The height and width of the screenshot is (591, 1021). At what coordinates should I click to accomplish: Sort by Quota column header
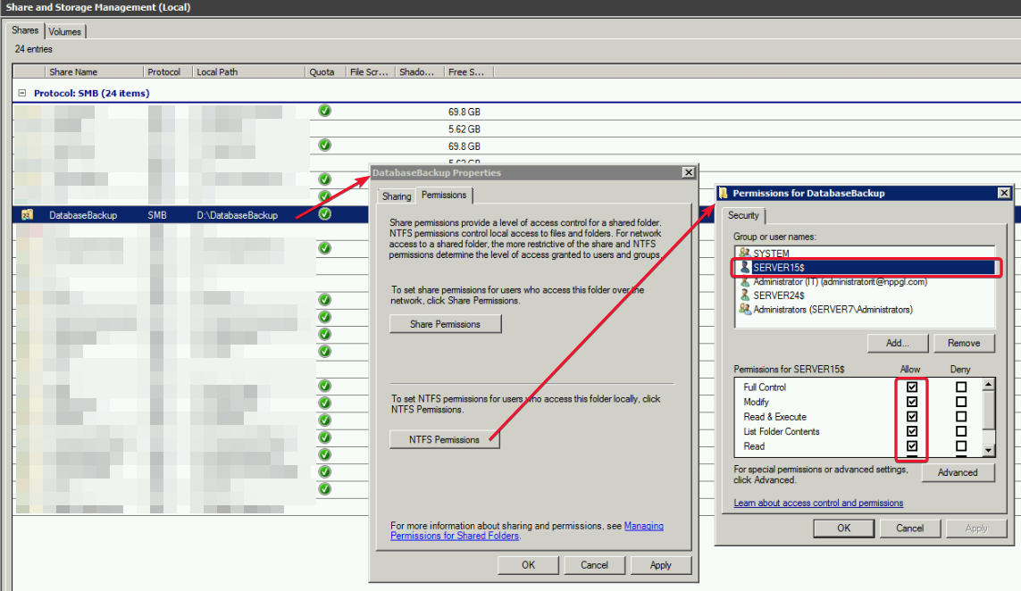pos(325,71)
